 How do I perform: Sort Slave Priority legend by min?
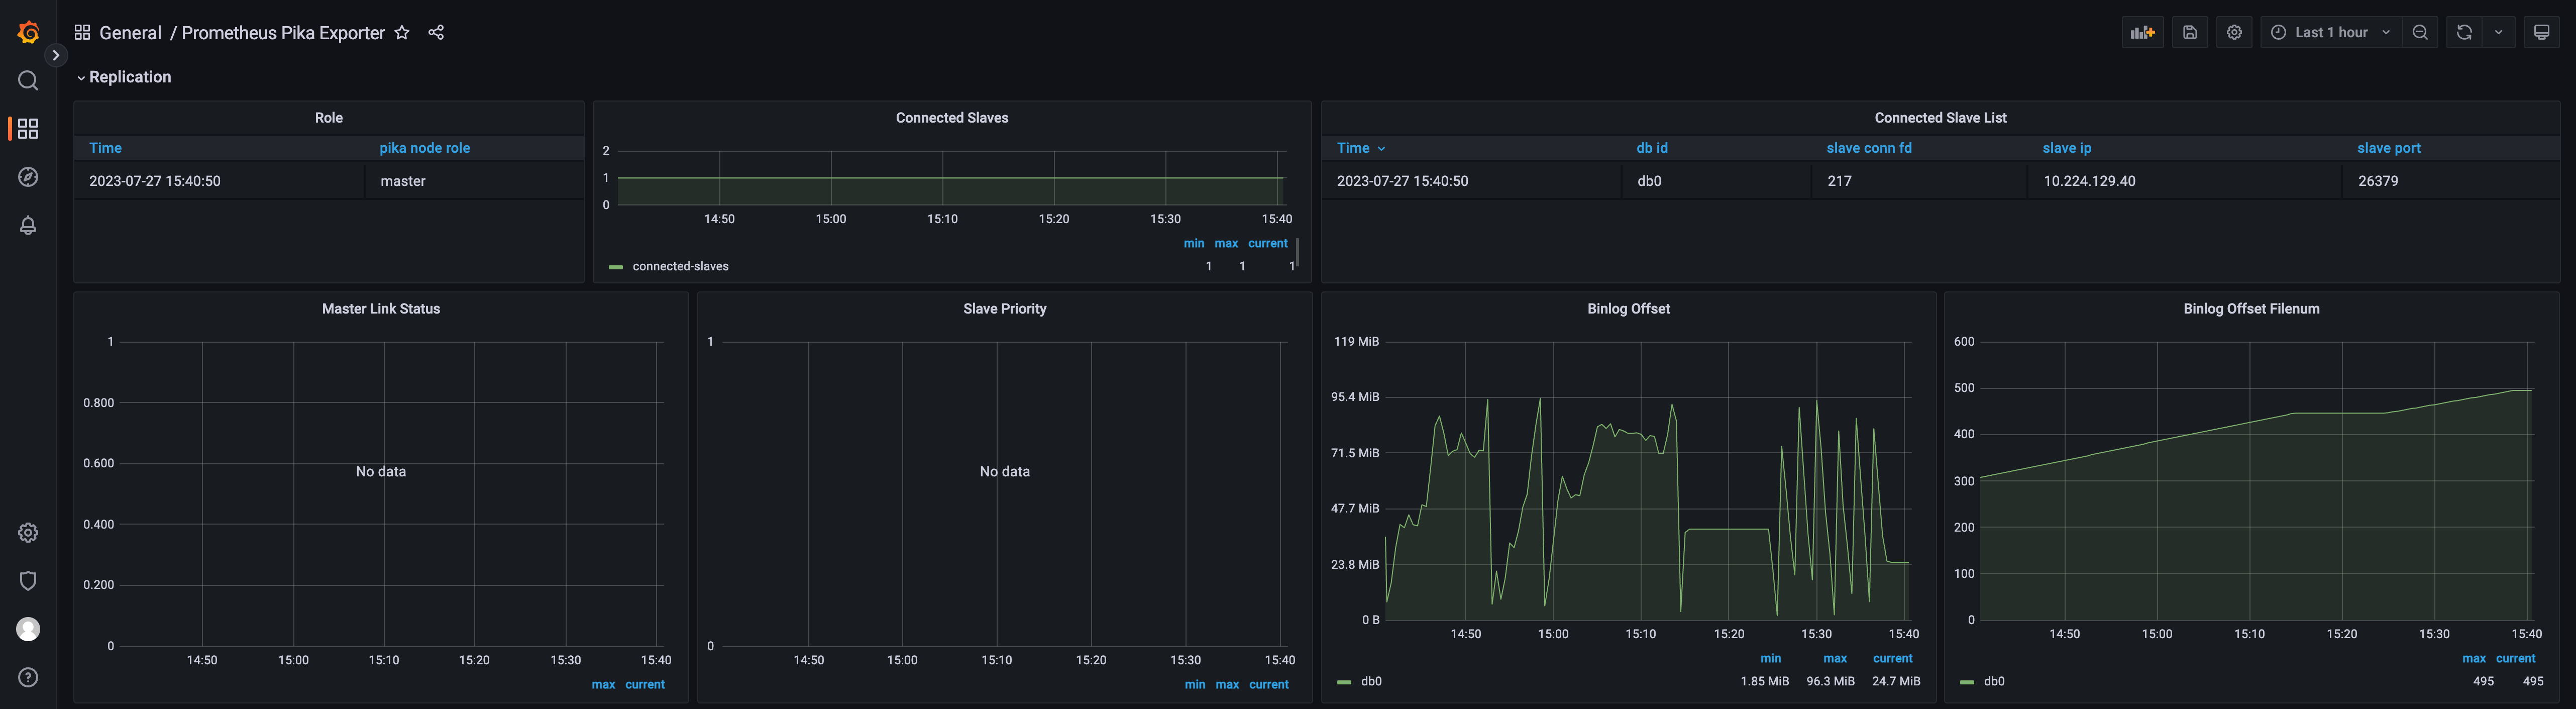pos(1195,685)
